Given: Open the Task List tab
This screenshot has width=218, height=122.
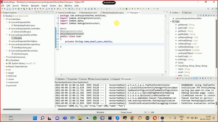Looking at the screenshot, I should pyautogui.click(x=187, y=13).
